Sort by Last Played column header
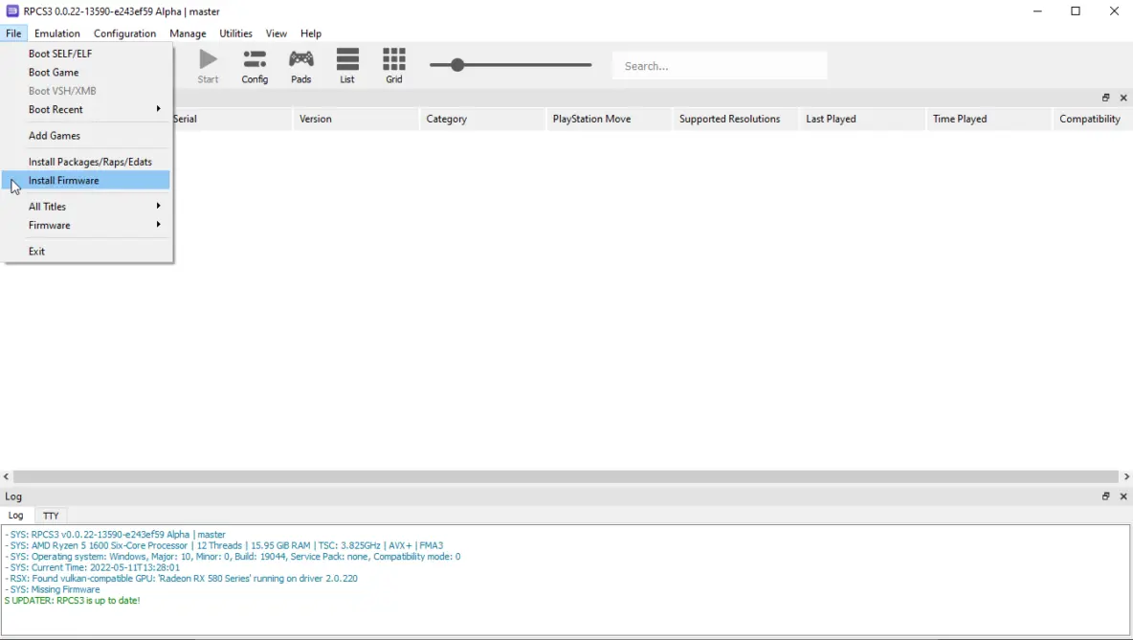 (x=831, y=119)
